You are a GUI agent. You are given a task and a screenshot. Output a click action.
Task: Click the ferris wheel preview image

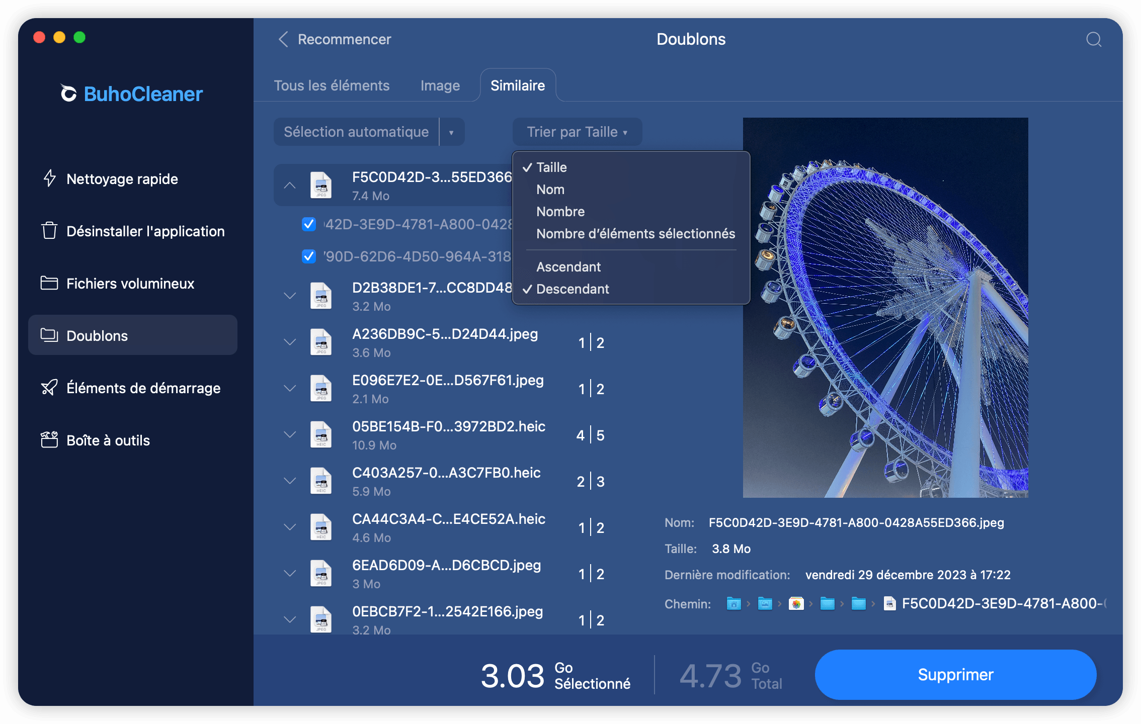pyautogui.click(x=885, y=307)
